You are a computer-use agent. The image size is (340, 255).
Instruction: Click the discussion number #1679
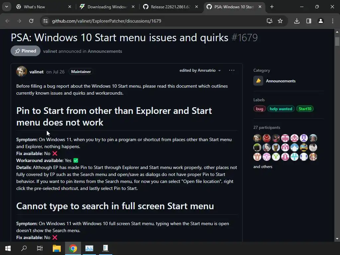pos(245,38)
